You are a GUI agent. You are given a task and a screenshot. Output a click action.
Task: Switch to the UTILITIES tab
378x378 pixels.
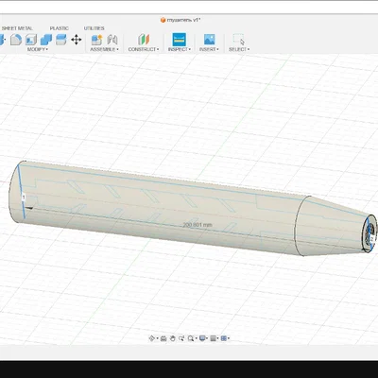[94, 28]
